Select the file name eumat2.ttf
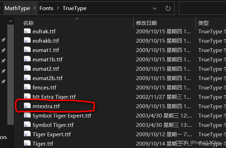Image resolution: width=226 pixels, height=148 pixels. click(x=46, y=69)
